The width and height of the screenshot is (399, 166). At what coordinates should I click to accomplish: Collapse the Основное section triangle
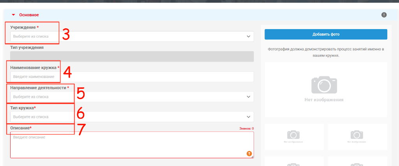click(x=14, y=15)
